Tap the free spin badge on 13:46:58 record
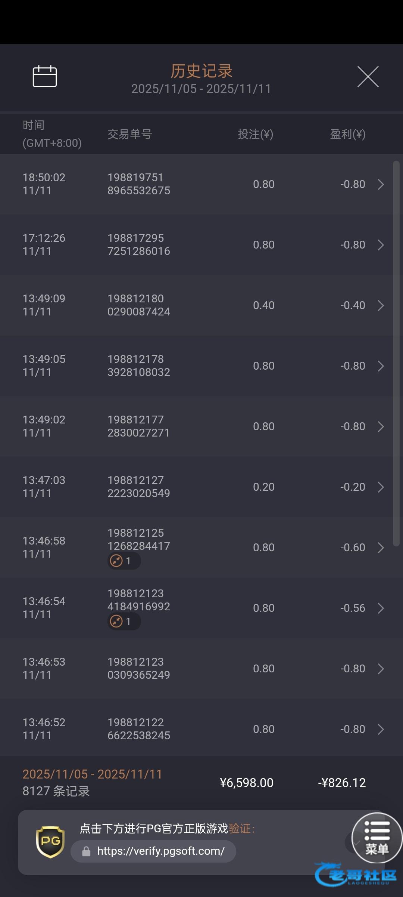This screenshot has height=897, width=403. (x=124, y=561)
